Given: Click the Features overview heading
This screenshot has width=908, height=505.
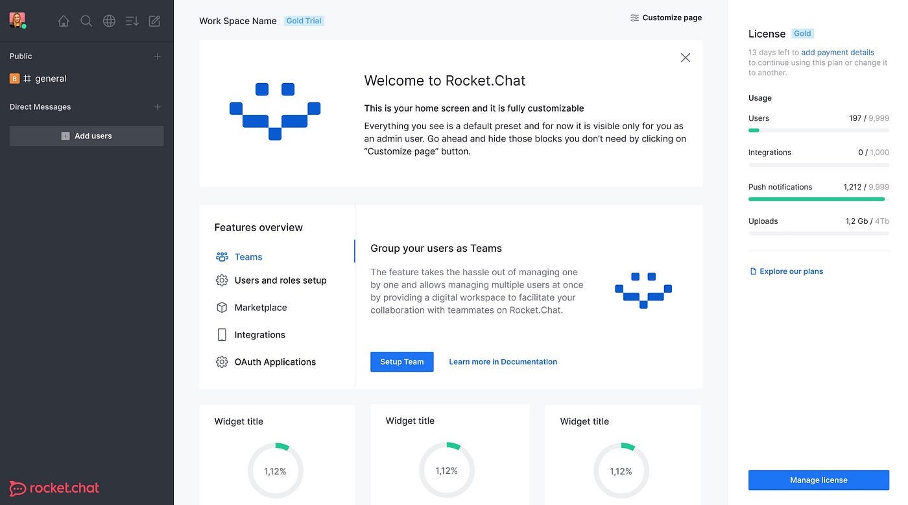Looking at the screenshot, I should 259,227.
